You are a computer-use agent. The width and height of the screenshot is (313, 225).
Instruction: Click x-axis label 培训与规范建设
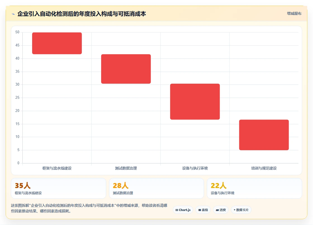pyautogui.click(x=264, y=168)
